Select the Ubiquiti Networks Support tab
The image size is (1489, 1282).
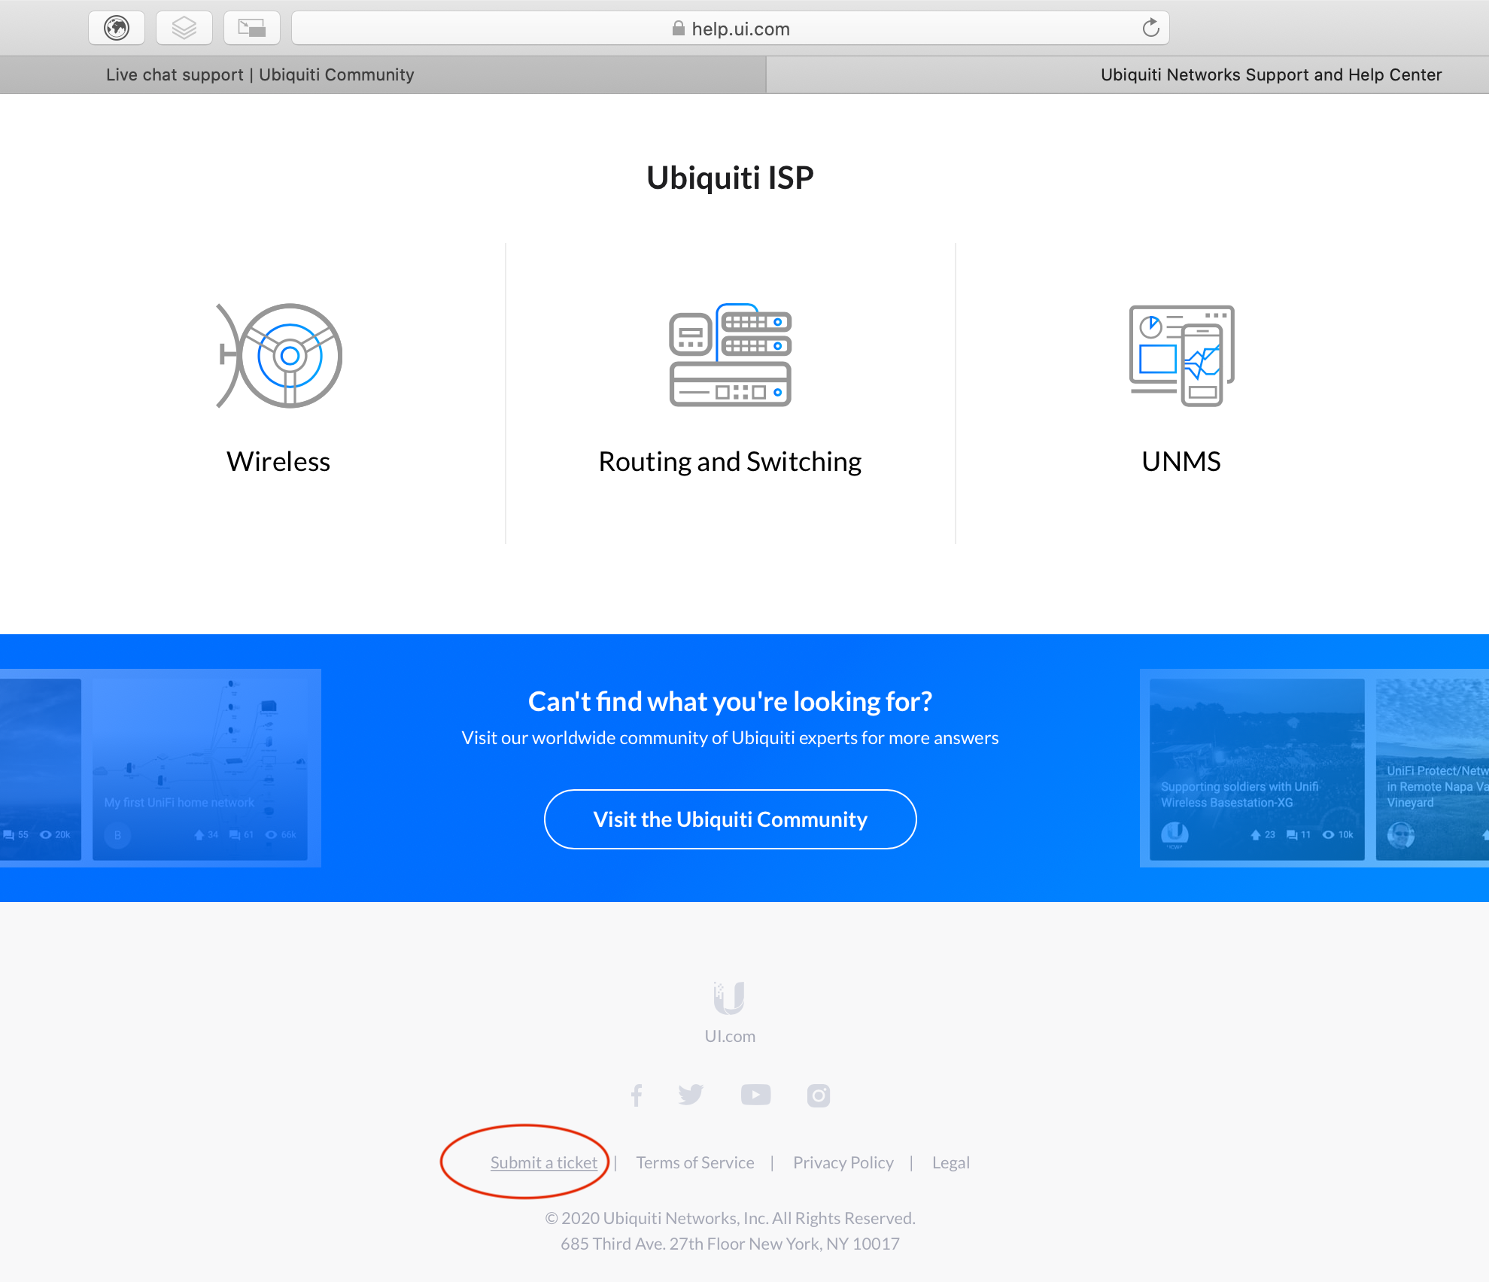click(x=1272, y=74)
